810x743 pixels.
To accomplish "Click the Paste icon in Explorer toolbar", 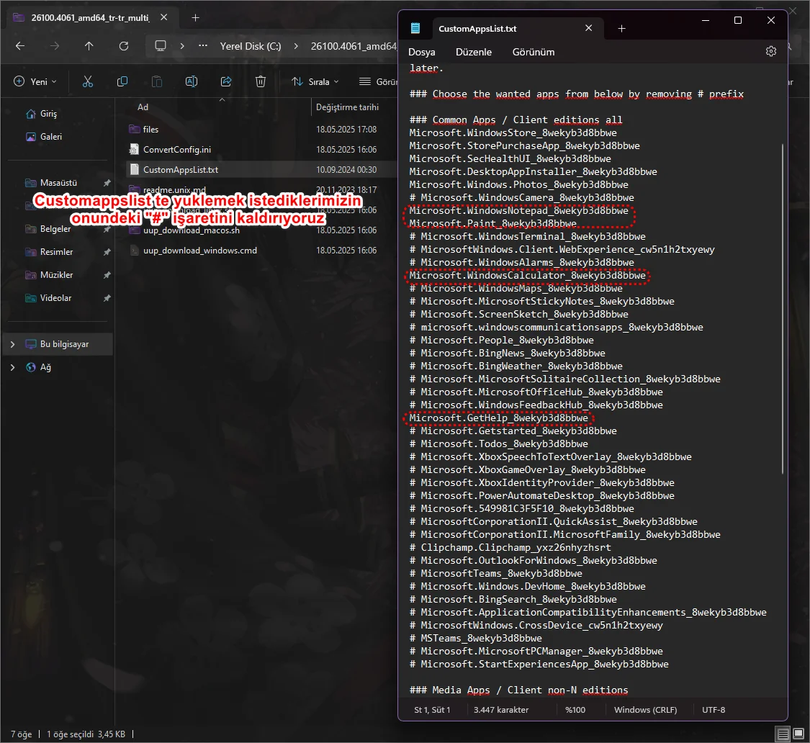I will coord(157,81).
